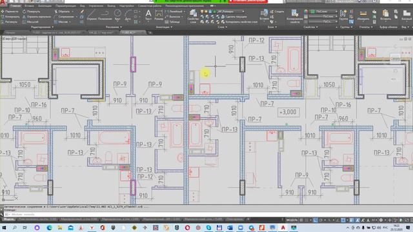
Task: Select the Измерить (Measure) tool
Action: tap(363, 15)
